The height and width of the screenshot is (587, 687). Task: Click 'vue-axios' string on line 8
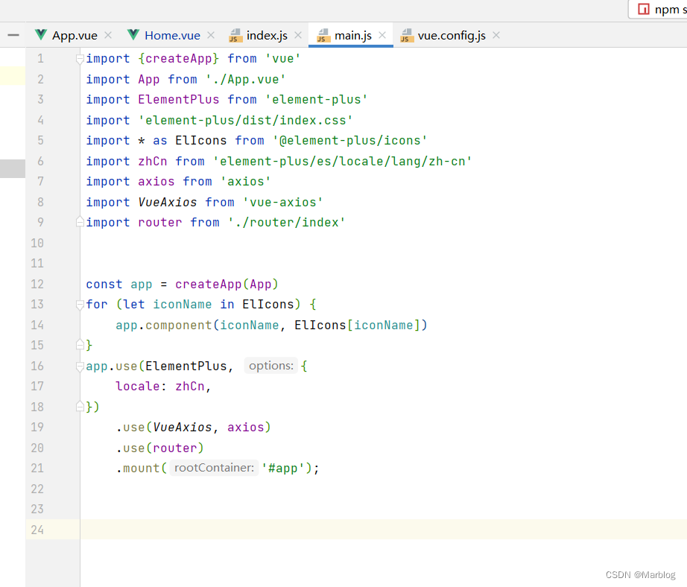click(283, 202)
